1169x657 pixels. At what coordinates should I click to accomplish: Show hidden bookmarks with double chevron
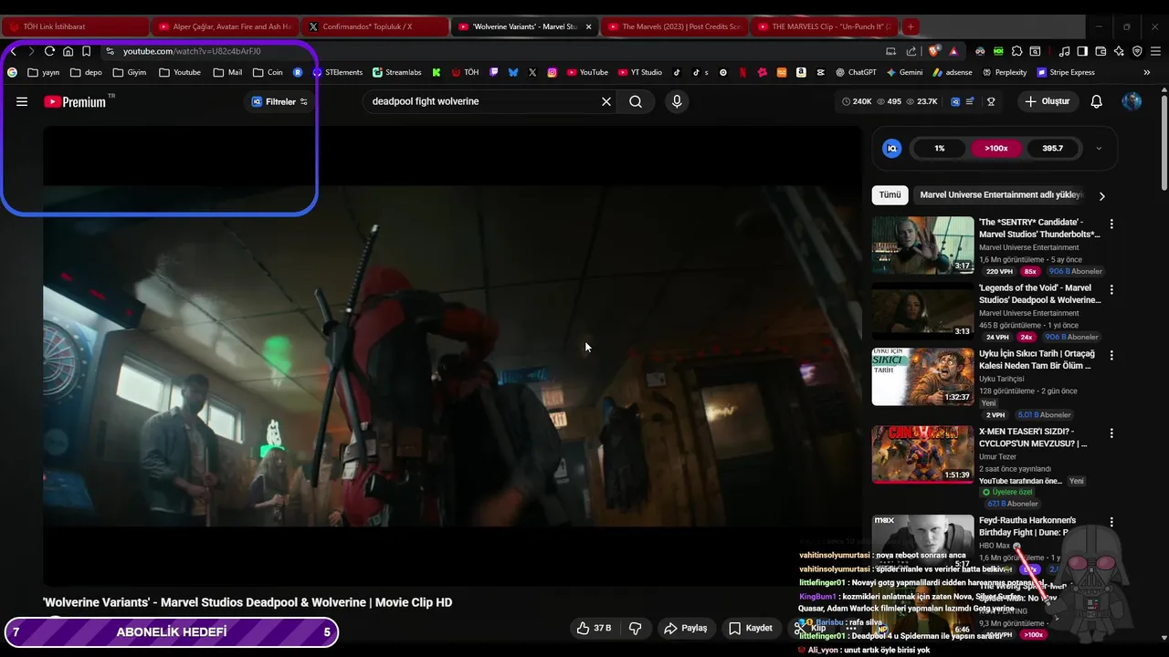(x=1147, y=72)
